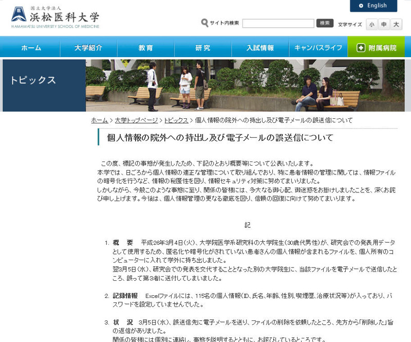
Task: Set font size to large (大)
Action: pos(396,25)
